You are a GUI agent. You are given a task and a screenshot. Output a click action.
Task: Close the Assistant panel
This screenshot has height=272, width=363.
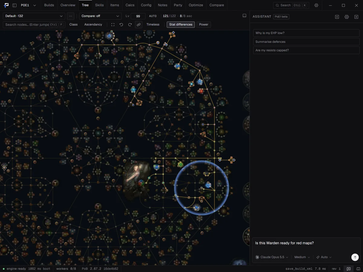356,17
